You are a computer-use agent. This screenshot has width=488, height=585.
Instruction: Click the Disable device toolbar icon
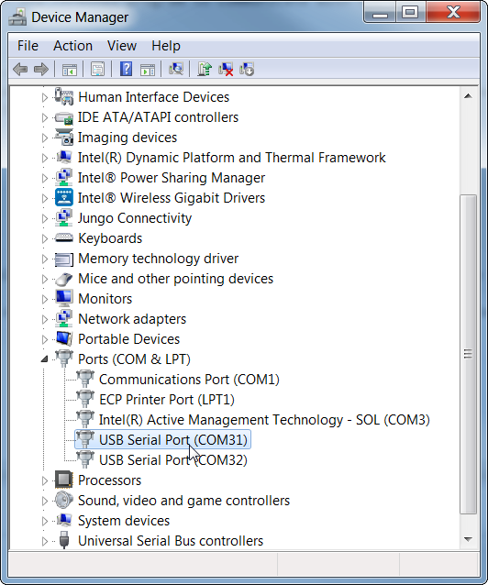click(247, 69)
